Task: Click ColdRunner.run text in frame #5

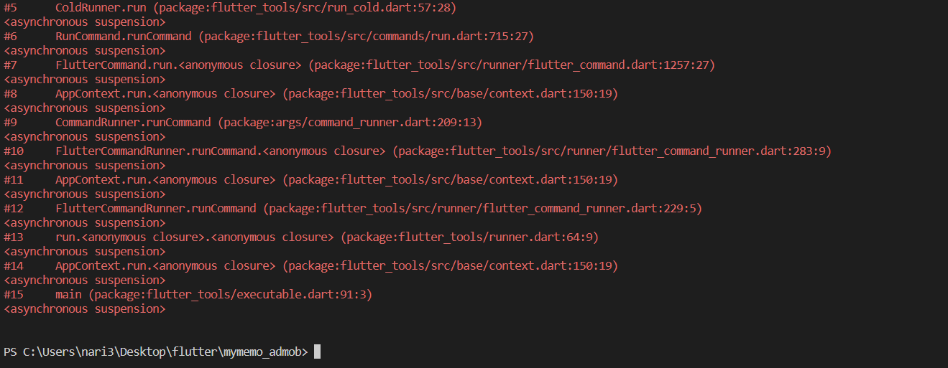Action: [101, 7]
